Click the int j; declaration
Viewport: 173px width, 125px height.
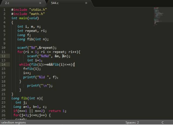(x=21, y=102)
